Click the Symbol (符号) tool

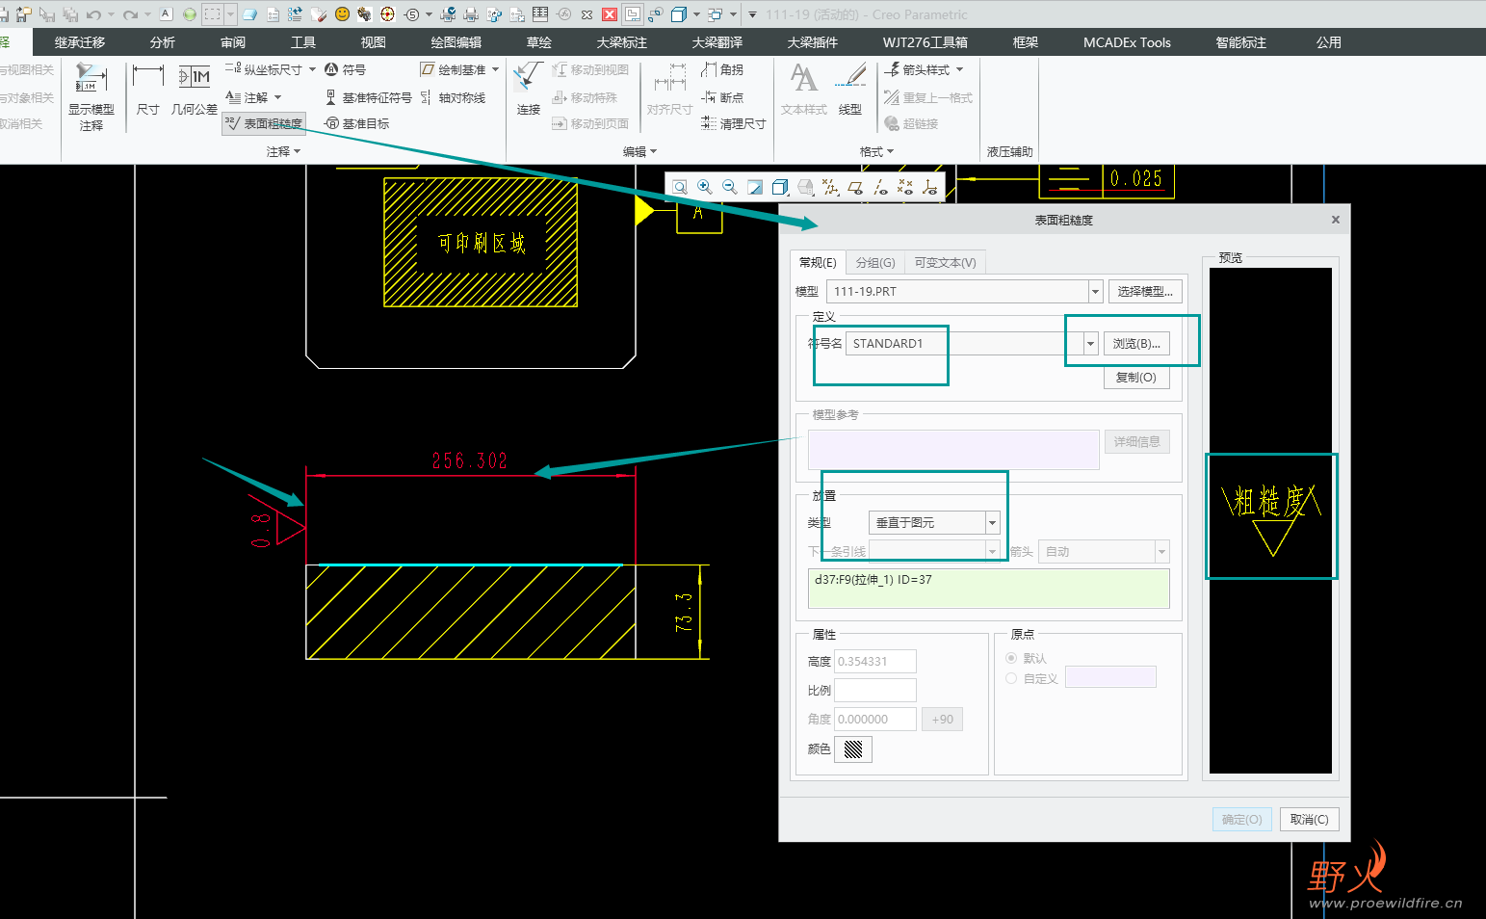[x=345, y=69]
